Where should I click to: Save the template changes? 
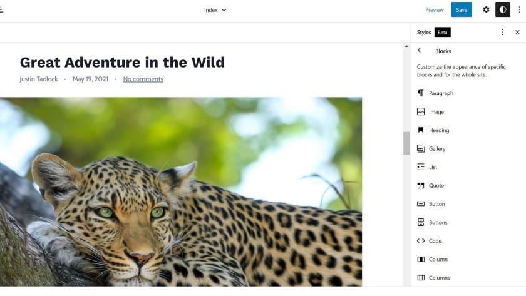coord(462,10)
